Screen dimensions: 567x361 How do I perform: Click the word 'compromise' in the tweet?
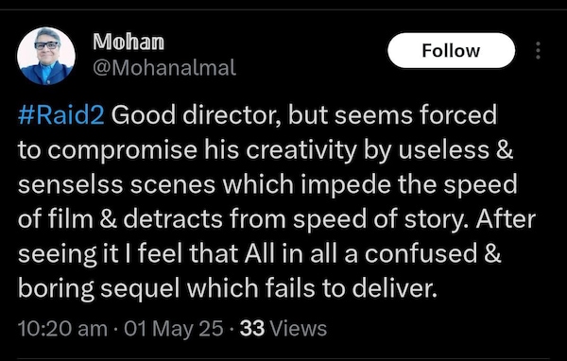[122, 150]
